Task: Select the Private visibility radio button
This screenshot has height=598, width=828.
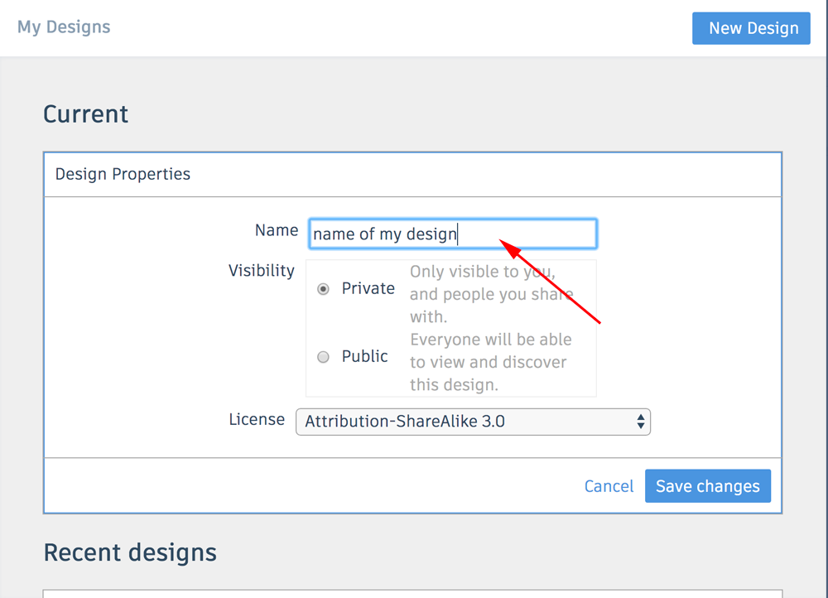Action: click(323, 289)
